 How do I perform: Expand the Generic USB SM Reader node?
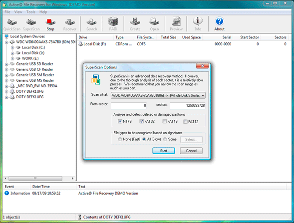(6, 75)
